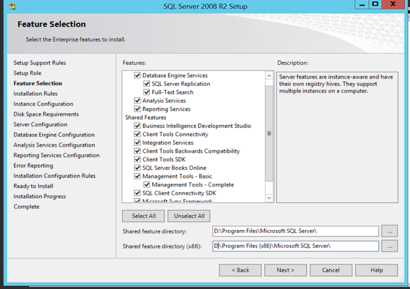The width and height of the screenshot is (410, 289).
Task: Select Instance Configuration step
Action: tap(44, 104)
